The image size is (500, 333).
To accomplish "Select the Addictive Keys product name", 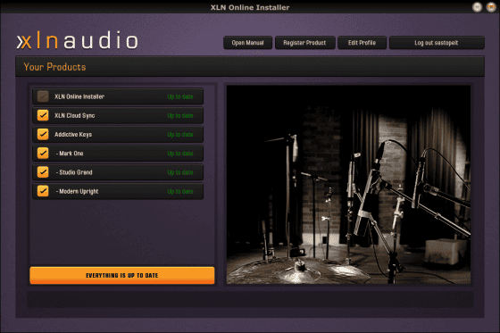I will [x=73, y=135].
